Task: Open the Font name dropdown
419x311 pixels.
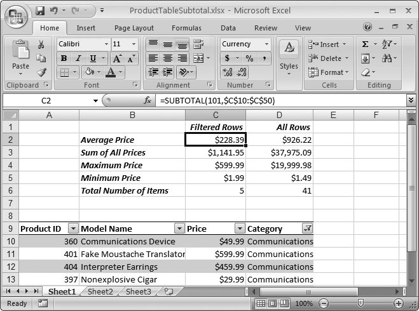Action: [106, 44]
